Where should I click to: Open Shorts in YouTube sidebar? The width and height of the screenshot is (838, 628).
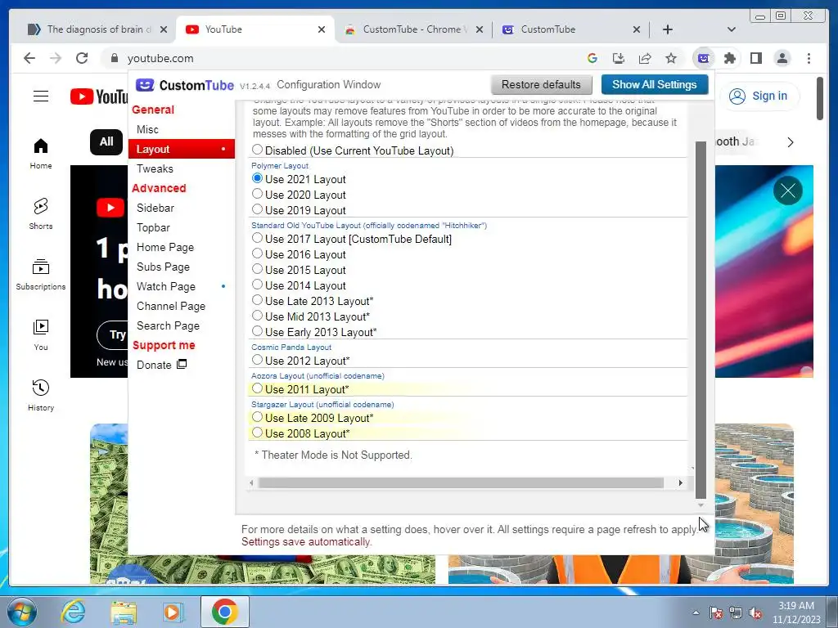41,214
